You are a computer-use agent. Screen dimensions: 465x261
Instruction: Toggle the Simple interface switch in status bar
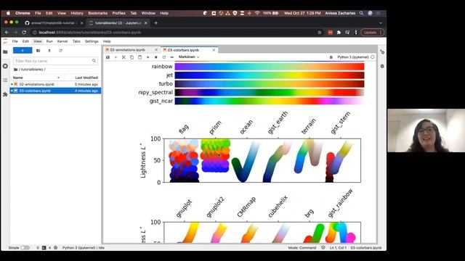(25, 248)
